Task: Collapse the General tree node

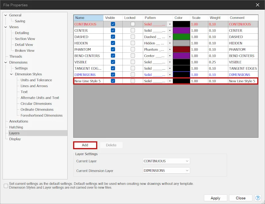Action: tap(6, 15)
